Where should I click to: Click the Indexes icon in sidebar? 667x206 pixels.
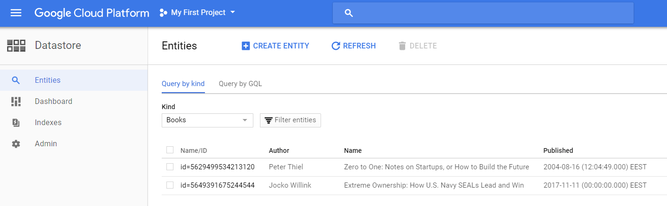tap(16, 123)
